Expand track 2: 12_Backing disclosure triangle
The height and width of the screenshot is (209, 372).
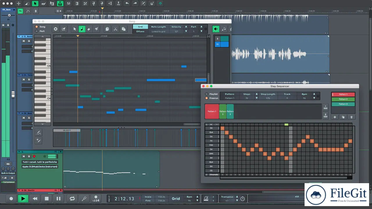click(19, 36)
